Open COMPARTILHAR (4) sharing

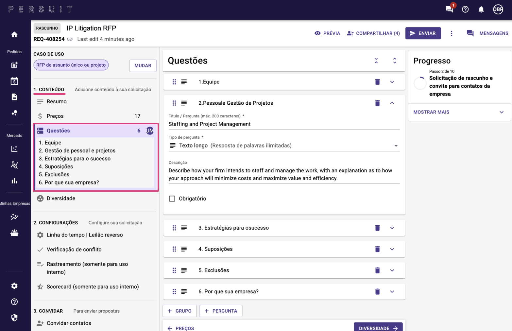click(x=373, y=33)
